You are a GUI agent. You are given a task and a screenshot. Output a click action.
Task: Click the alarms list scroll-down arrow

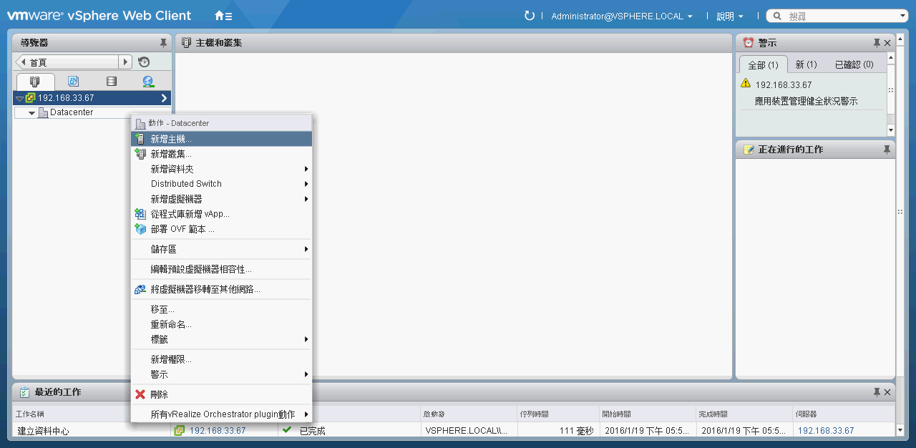(x=891, y=130)
